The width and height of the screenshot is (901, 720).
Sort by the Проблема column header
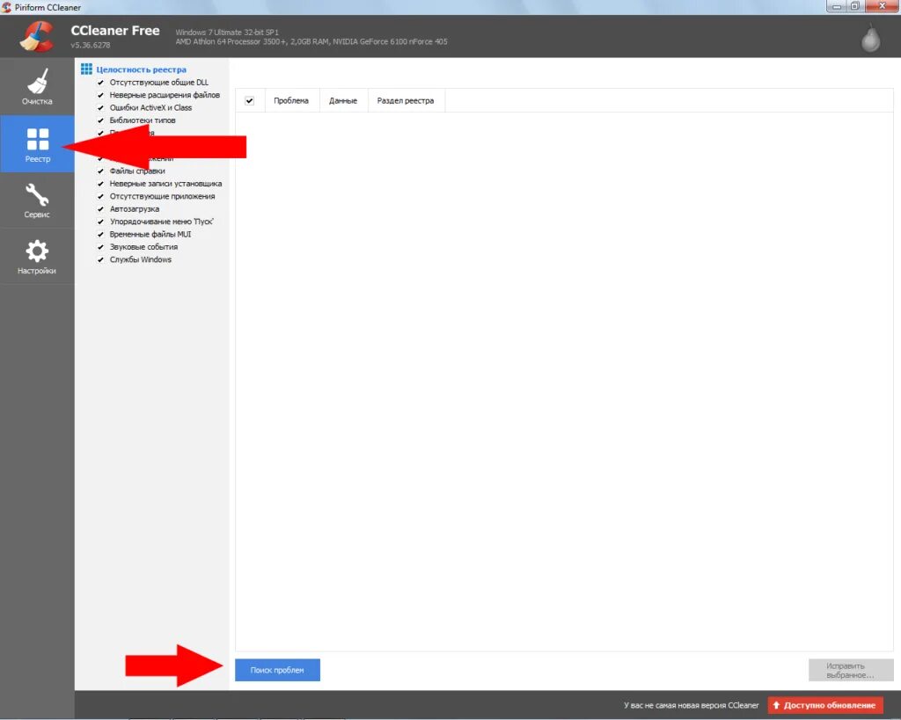coord(292,100)
